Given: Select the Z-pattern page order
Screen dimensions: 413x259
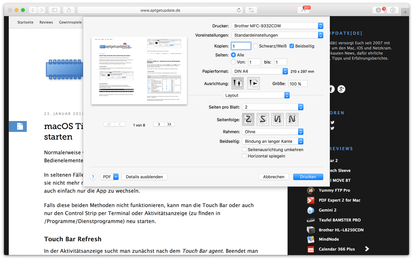Looking at the screenshot, I should tap(248, 119).
